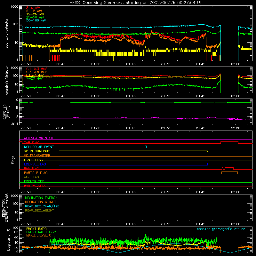Screen dimensions: 256x256
Task: Click the 01:00 tick label under the Flags panel
Action: pyautogui.click(x=96, y=192)
